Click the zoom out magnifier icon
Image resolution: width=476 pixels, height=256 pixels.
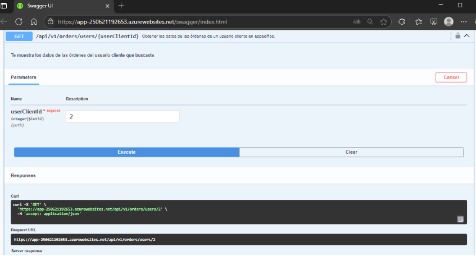[370, 22]
